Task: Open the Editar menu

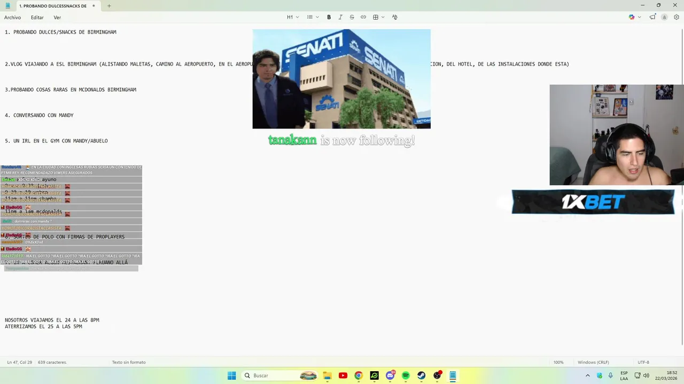Action: pyautogui.click(x=37, y=17)
